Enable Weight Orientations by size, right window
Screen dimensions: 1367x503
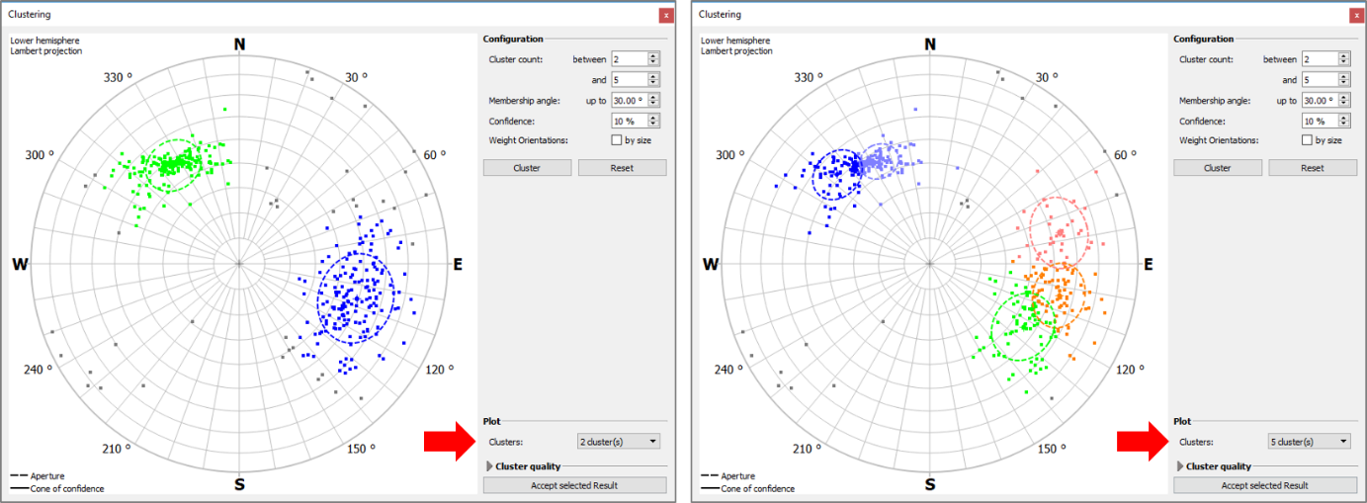click(1307, 140)
